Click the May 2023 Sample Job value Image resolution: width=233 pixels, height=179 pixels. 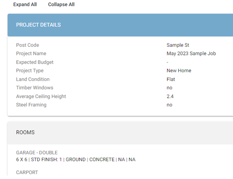coord(191,54)
